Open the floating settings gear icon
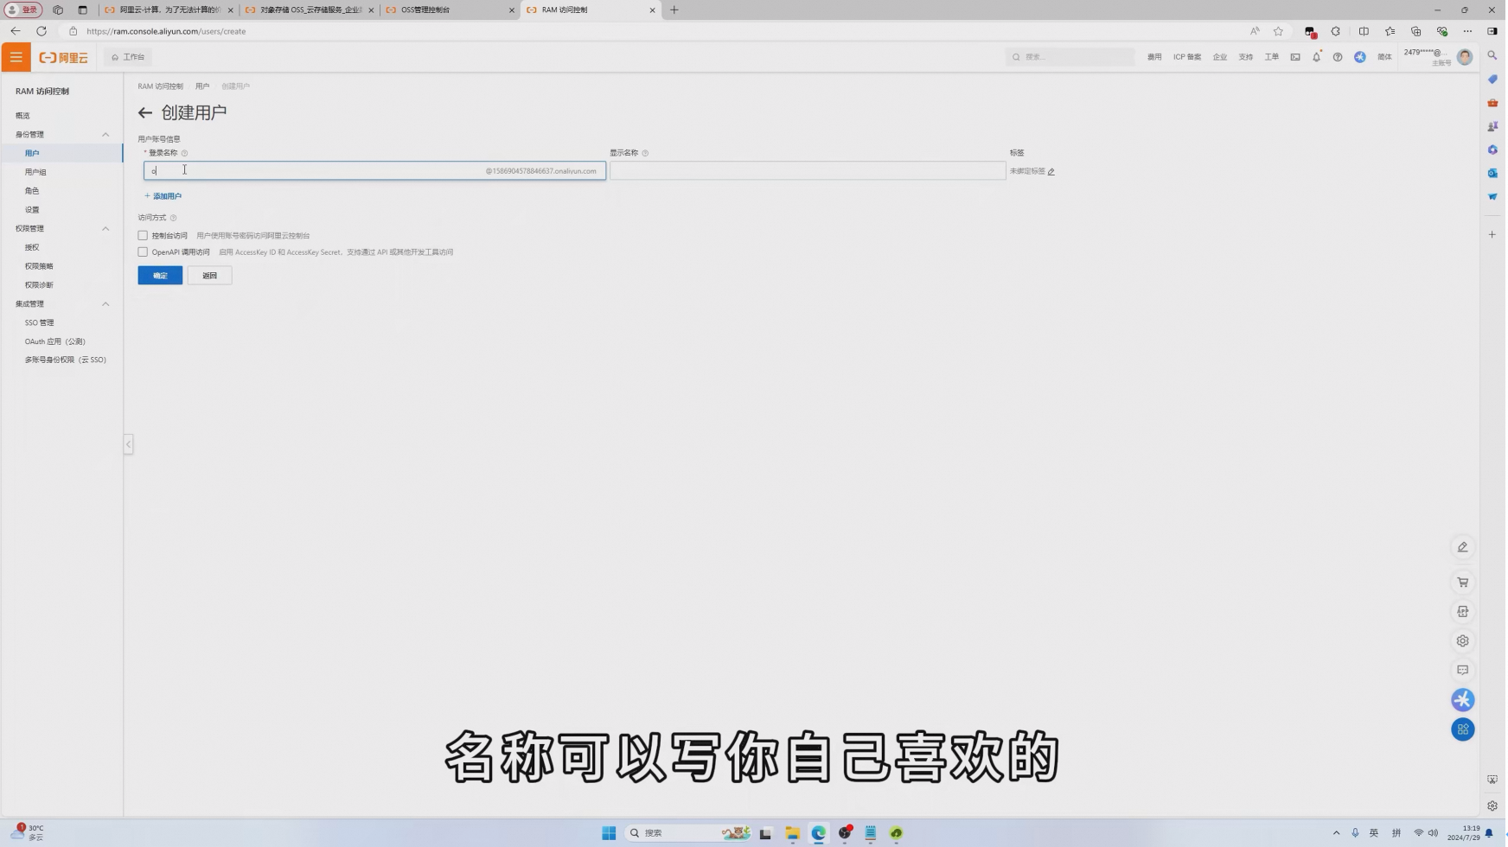The width and height of the screenshot is (1508, 847). pyautogui.click(x=1463, y=641)
